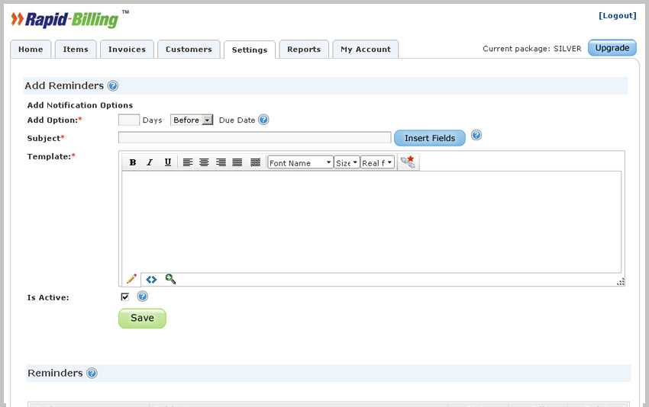Open the font Size dropdown
The height and width of the screenshot is (407, 649).
pos(347,163)
